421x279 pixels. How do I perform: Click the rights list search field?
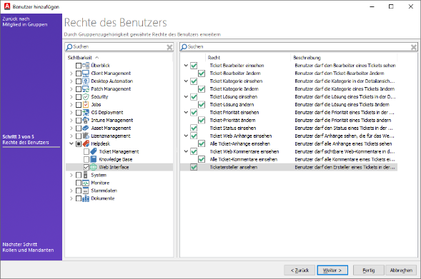click(x=299, y=47)
